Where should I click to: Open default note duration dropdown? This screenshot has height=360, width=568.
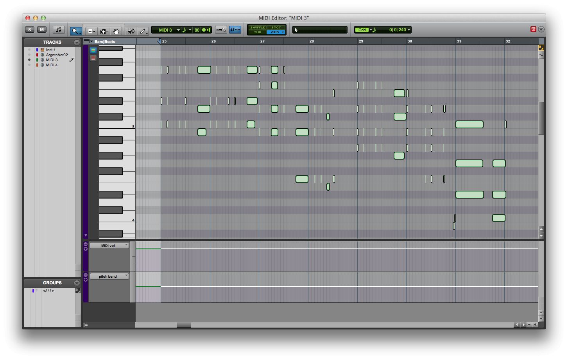tap(187, 30)
